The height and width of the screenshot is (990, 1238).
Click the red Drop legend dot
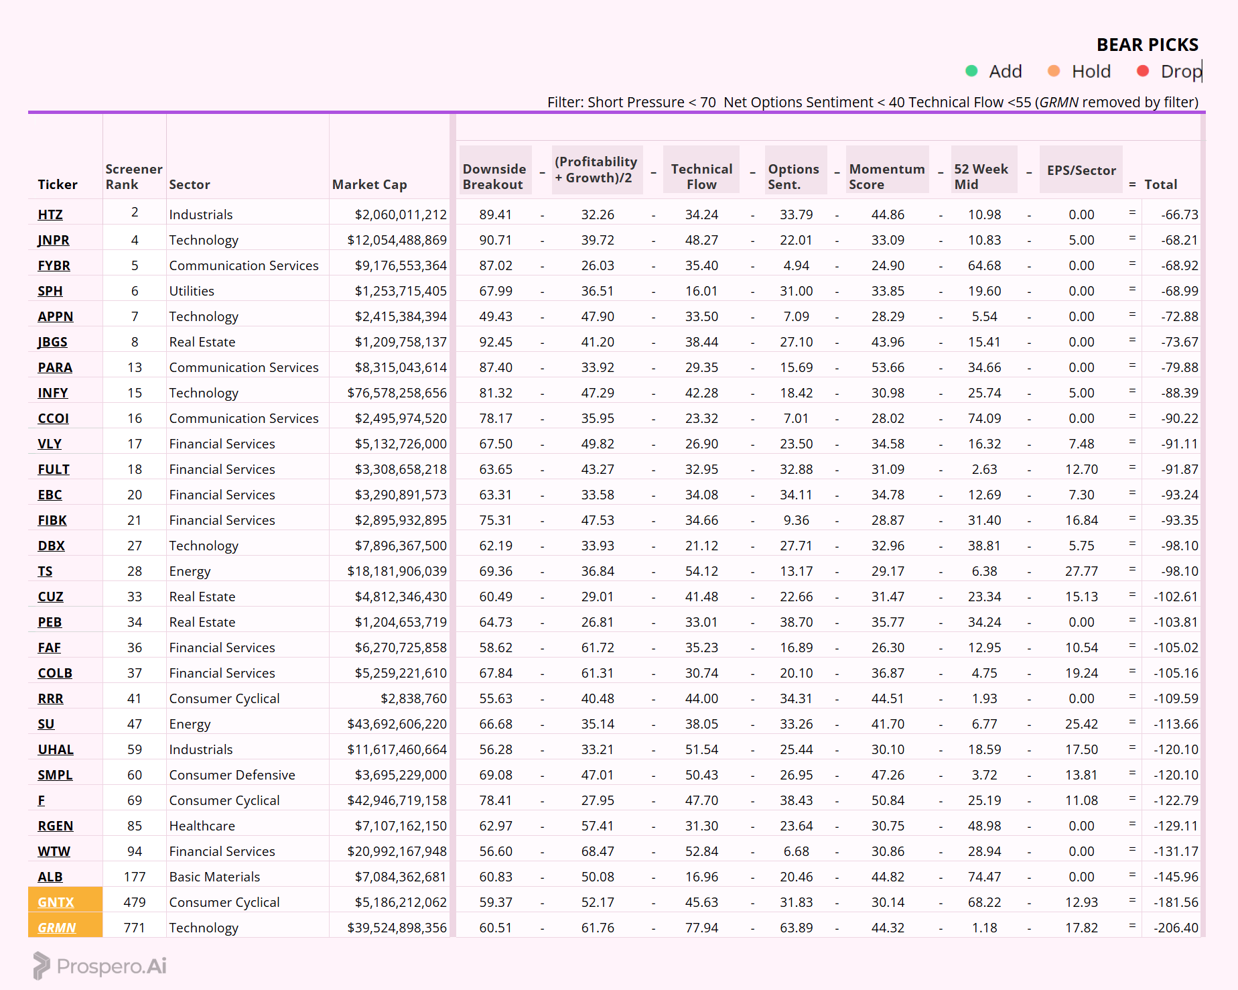1143,71
